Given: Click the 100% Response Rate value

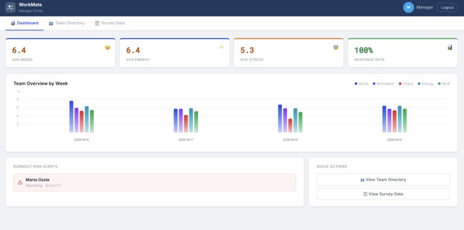Looking at the screenshot, I should click(x=363, y=50).
